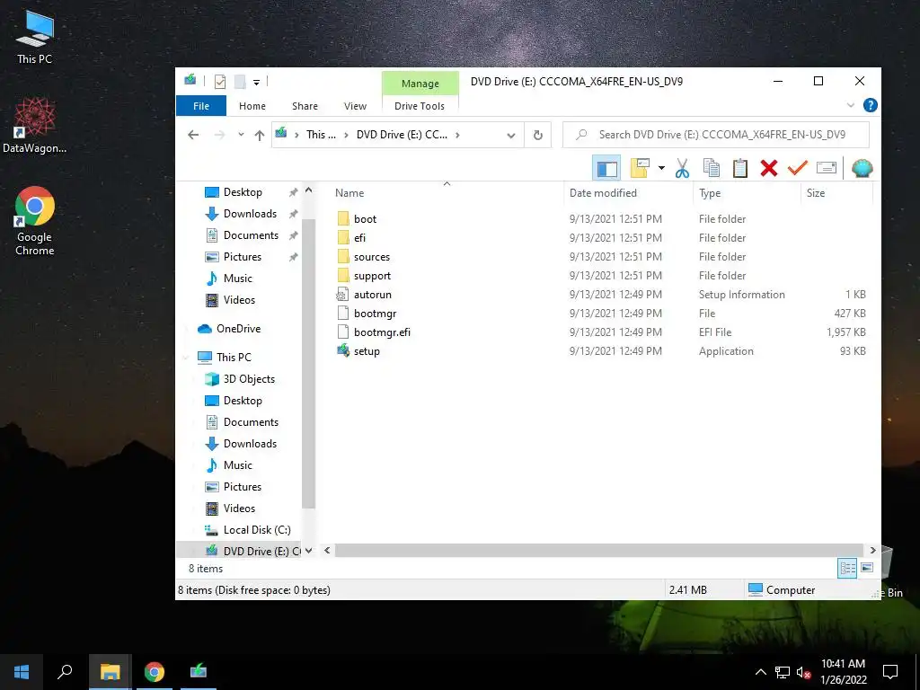920x690 pixels.
Task: Click the envelope Email toolbar icon
Action: point(827,168)
